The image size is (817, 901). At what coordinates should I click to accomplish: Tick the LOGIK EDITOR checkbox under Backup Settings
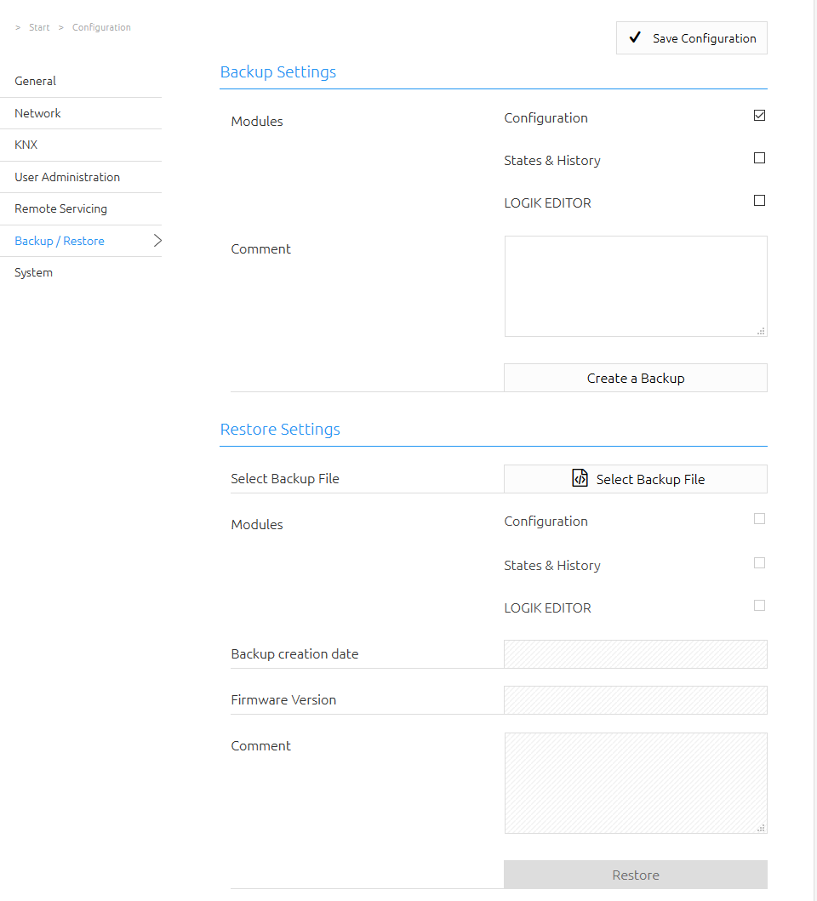(759, 201)
